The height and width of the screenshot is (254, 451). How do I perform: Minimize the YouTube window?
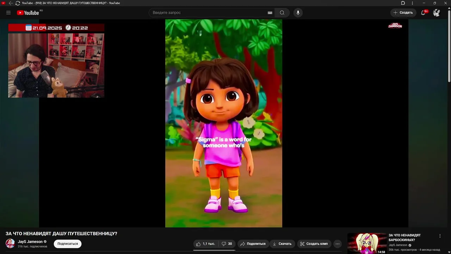tap(424, 3)
